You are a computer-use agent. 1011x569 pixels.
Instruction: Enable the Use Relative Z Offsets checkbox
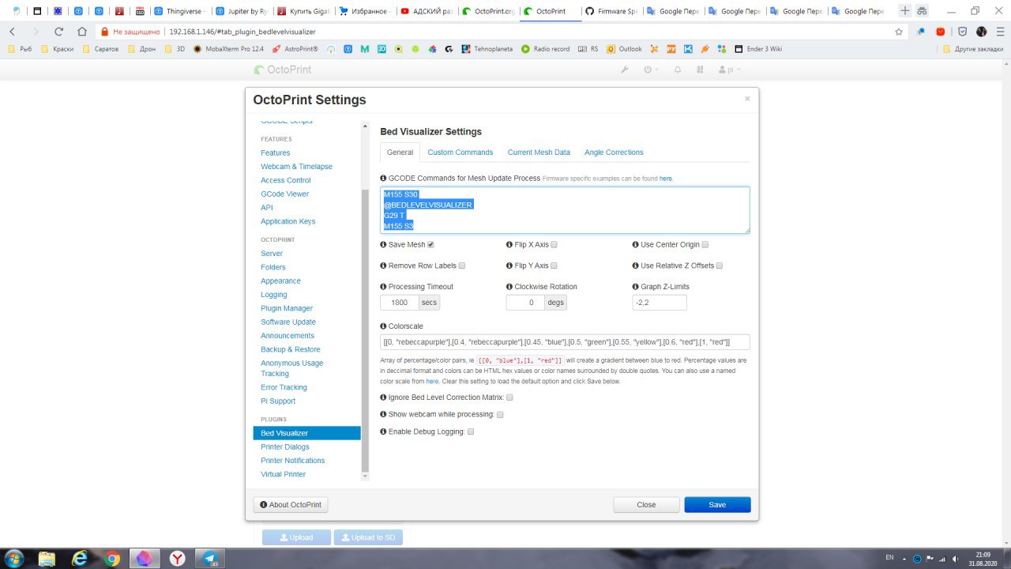pos(720,266)
